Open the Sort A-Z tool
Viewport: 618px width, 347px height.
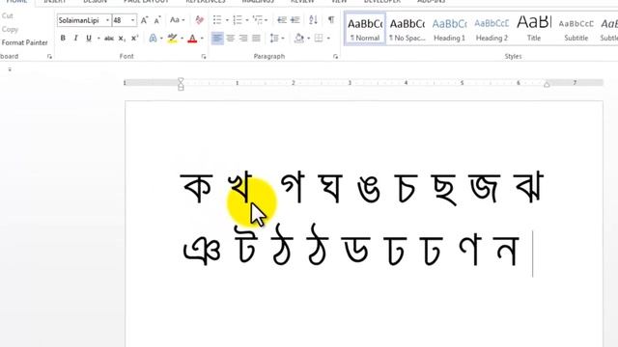click(313, 20)
